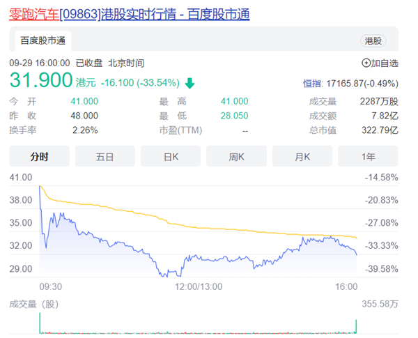418x338 pixels.
Task: Click the 今开 value 41.000
Action: point(84,101)
